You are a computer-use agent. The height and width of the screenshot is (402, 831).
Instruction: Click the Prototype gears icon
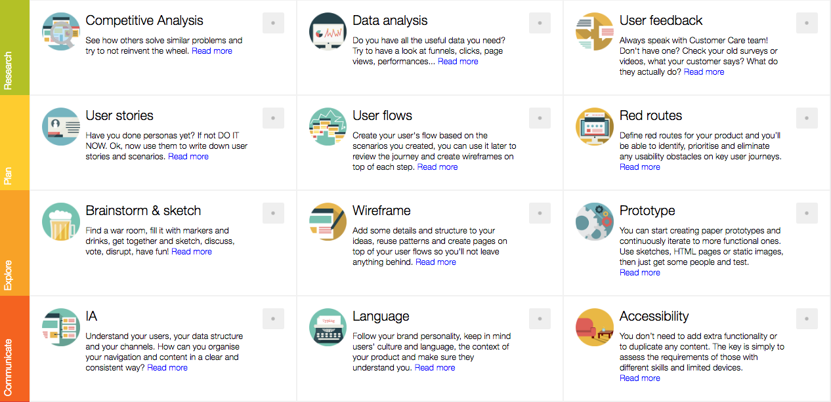click(x=595, y=222)
